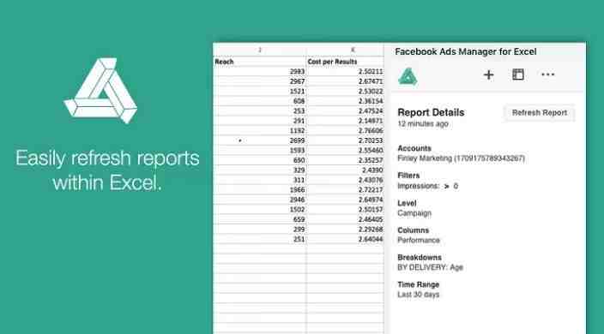Select cell with reach value 251
Screen dimensions: 604x334
click(260, 239)
